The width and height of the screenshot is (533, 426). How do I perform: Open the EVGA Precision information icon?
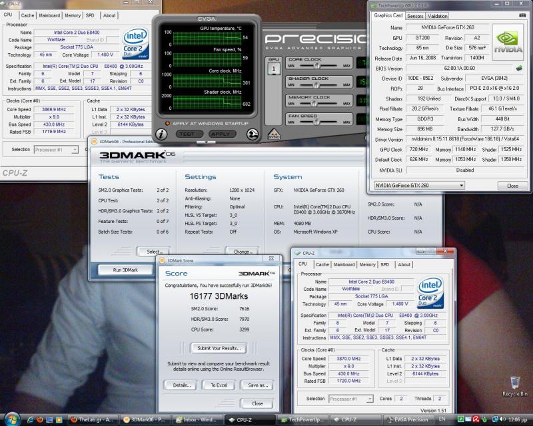pyautogui.click(x=161, y=134)
